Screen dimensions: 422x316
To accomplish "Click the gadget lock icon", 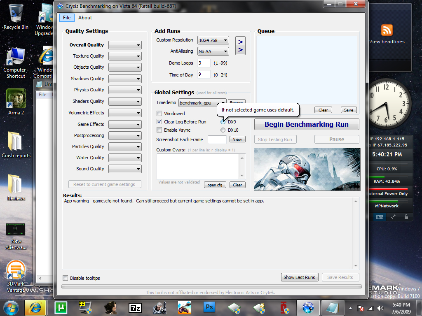I will (x=406, y=217).
